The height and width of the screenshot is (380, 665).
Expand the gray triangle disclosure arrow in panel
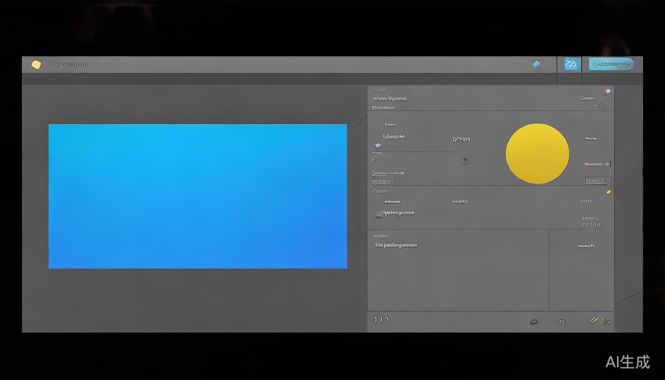coord(379,214)
